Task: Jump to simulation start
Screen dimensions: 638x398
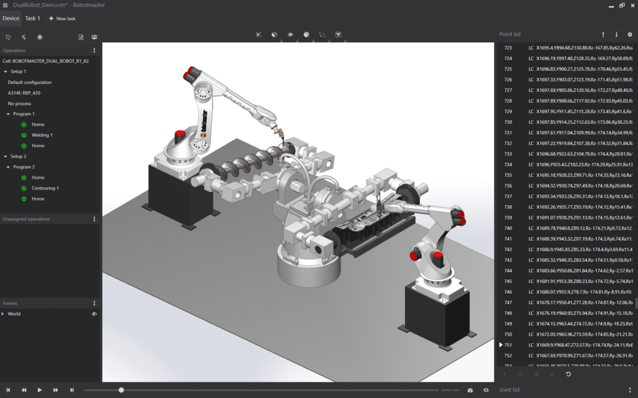Action: click(8, 390)
